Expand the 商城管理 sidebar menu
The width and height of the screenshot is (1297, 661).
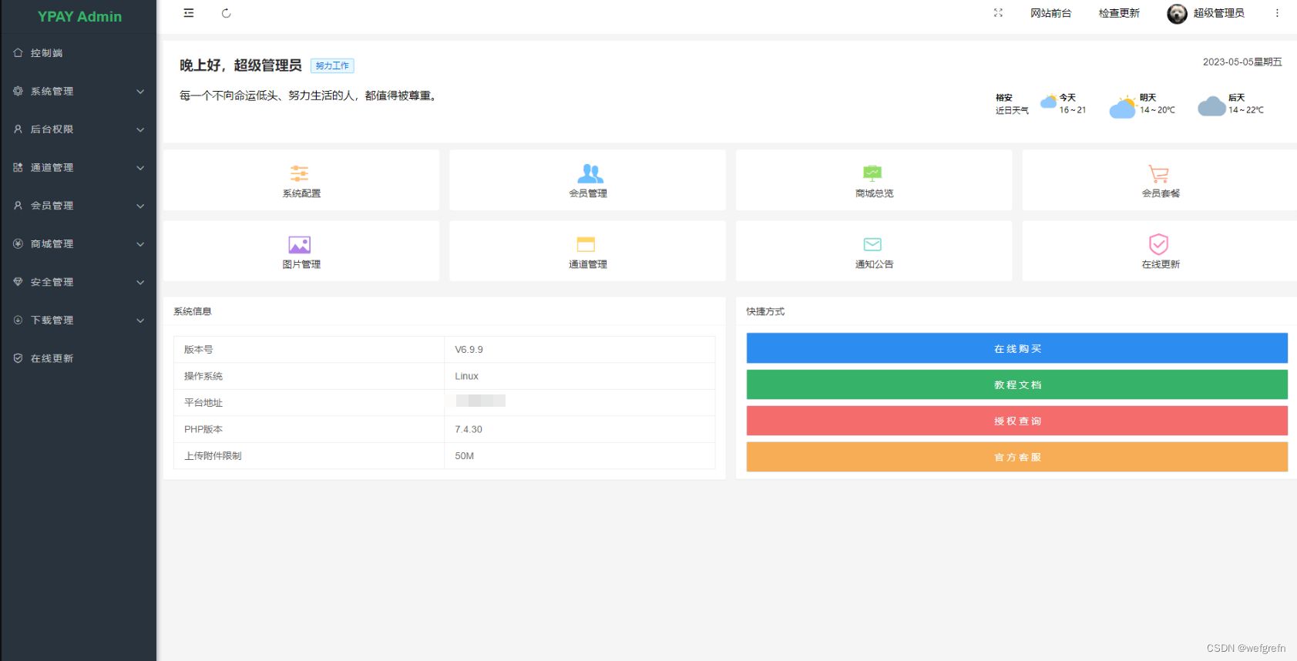coord(78,244)
